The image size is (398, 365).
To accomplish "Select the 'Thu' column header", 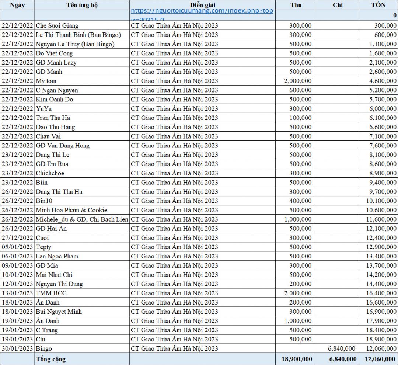I will [296, 5].
